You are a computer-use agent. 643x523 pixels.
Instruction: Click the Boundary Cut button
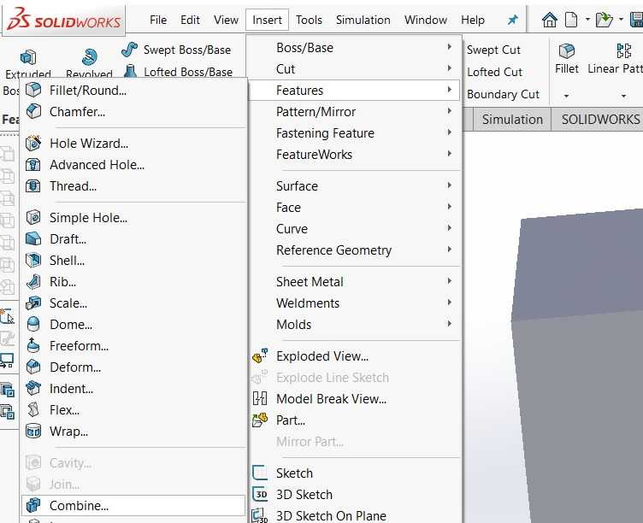click(503, 94)
